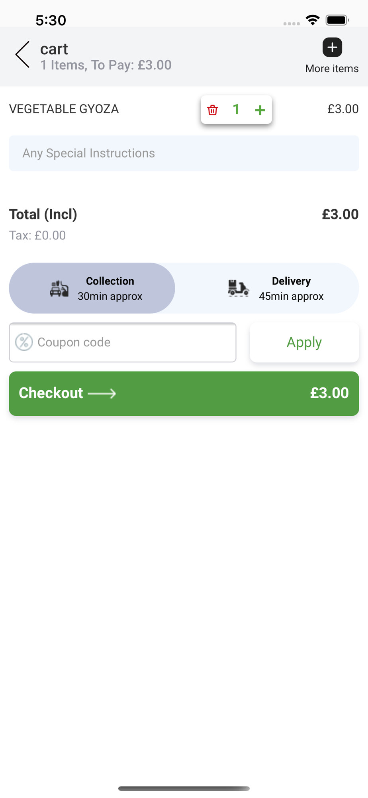Tap the Checkout arrow icon
368x798 pixels.
pos(102,393)
